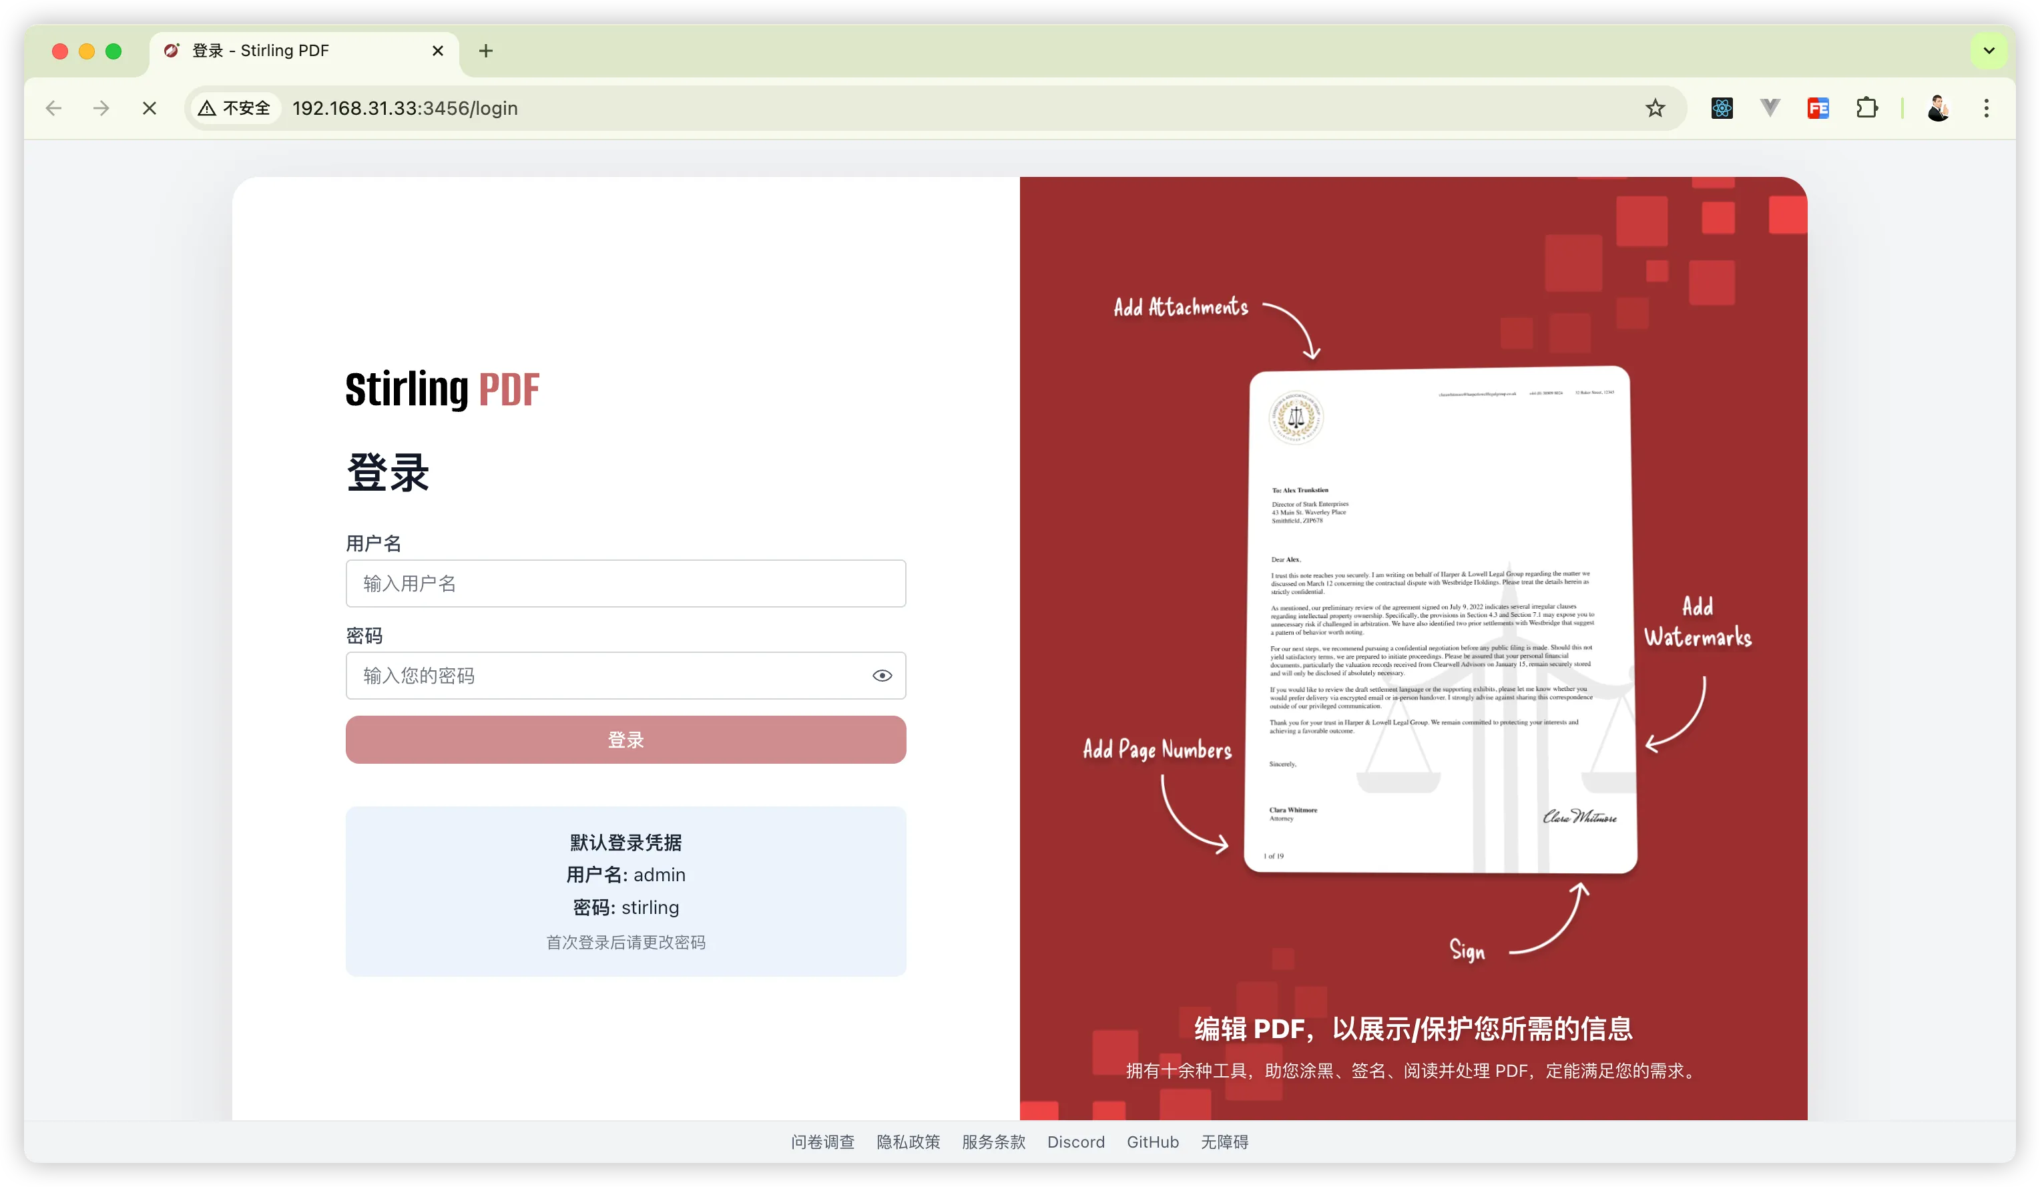Click the sample PDF document preview
This screenshot has height=1187, width=2040.
point(1440,620)
